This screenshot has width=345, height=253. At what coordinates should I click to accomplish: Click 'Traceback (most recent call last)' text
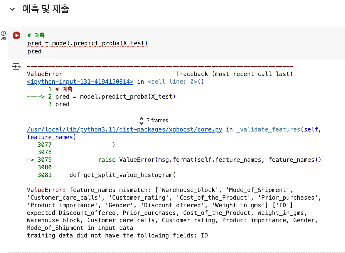click(234, 74)
